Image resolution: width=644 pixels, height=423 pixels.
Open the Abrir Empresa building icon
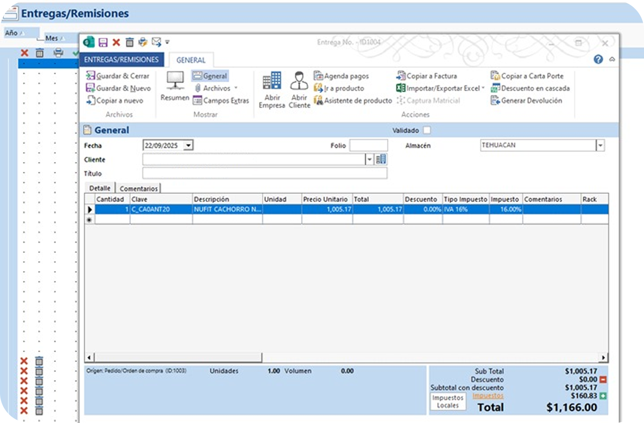tap(272, 90)
